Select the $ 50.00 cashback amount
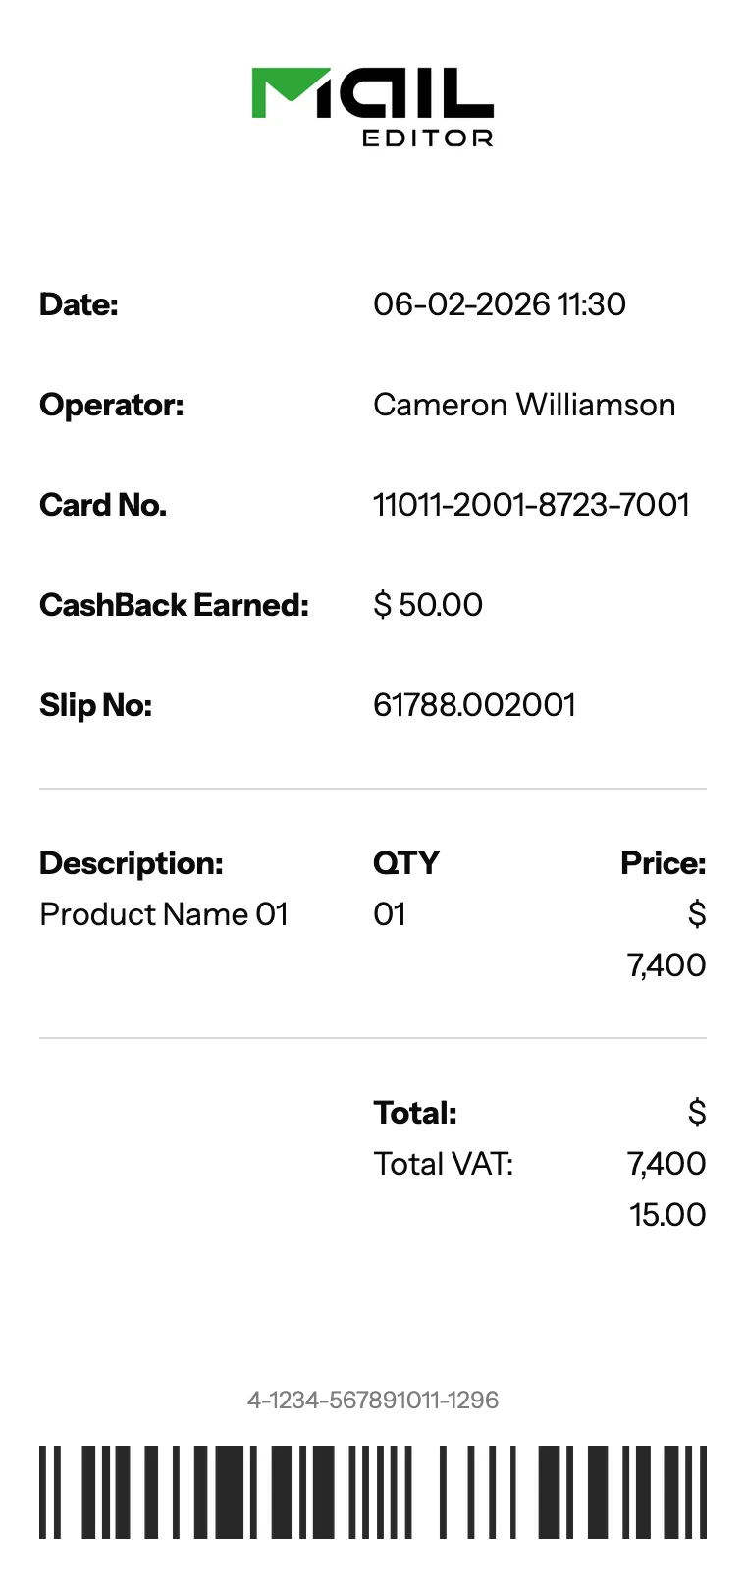The image size is (746, 1593). coord(428,605)
